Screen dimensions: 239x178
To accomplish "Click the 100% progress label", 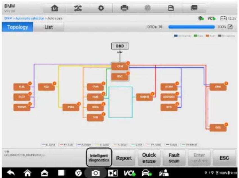I will tap(222, 27).
